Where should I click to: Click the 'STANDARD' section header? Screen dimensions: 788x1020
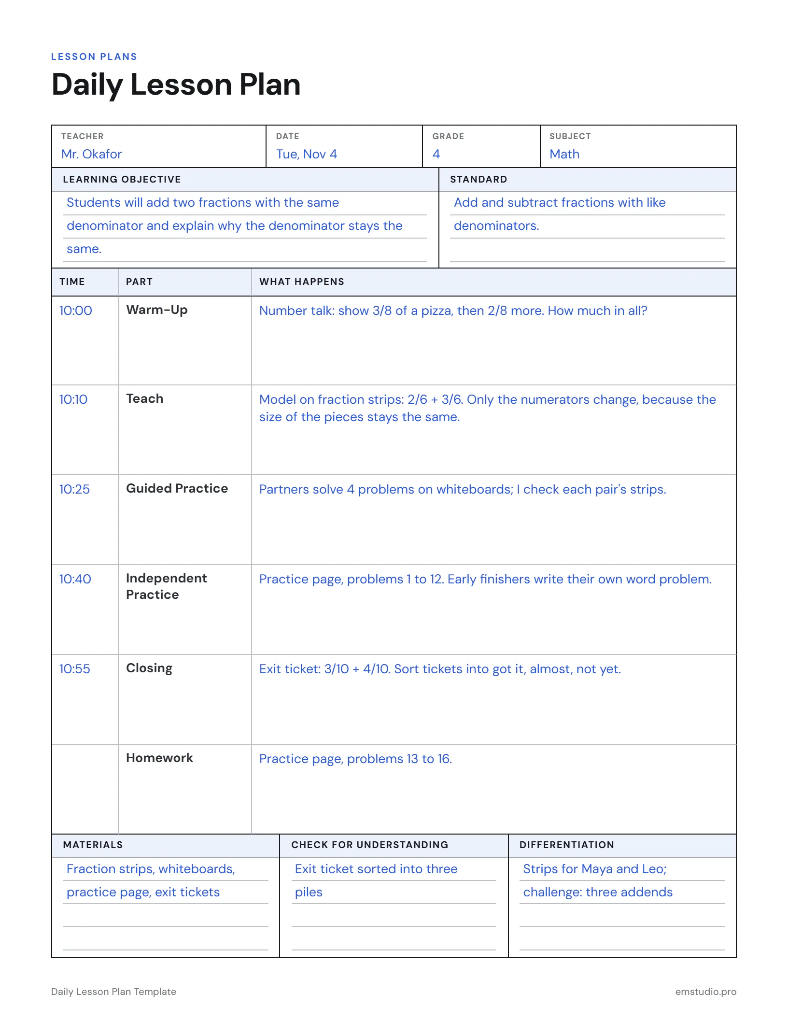tap(478, 179)
